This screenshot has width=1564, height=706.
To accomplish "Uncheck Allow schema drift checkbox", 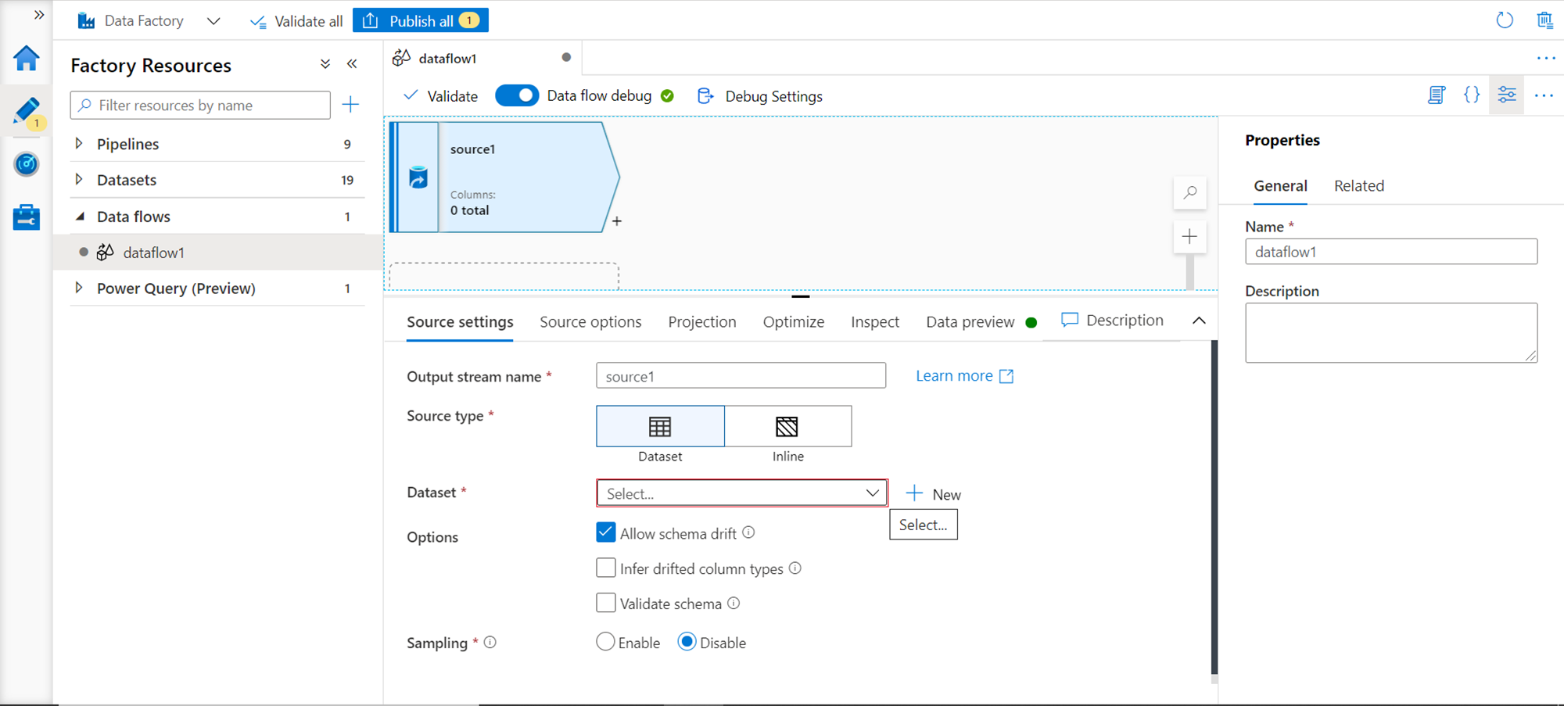I will coord(605,532).
